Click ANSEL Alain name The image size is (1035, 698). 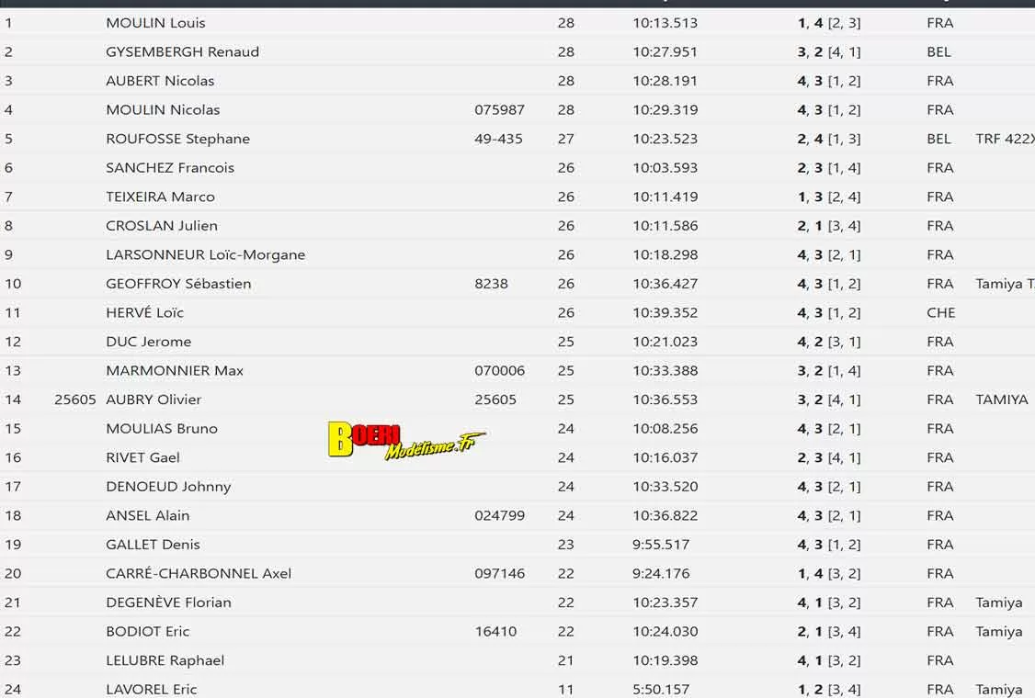(147, 516)
